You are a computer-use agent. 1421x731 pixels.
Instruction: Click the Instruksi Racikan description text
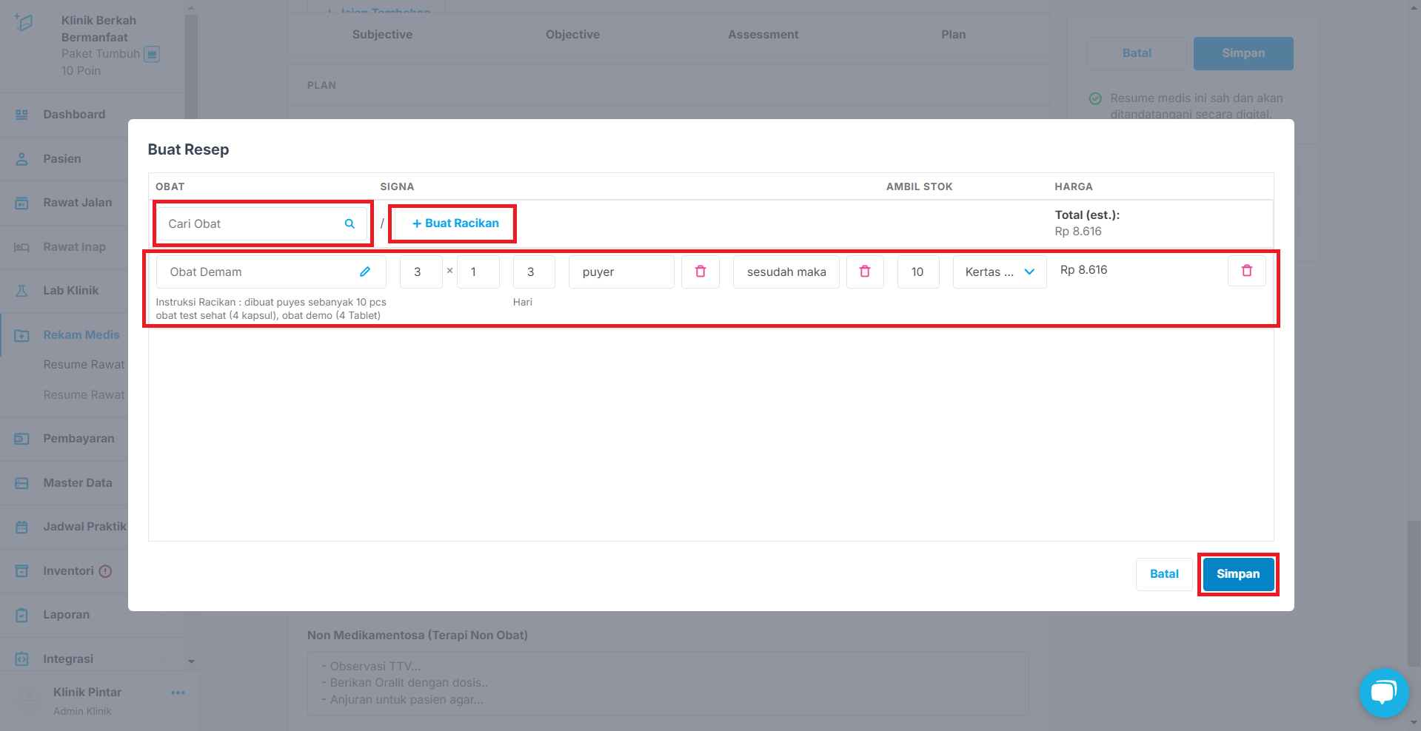click(x=271, y=309)
